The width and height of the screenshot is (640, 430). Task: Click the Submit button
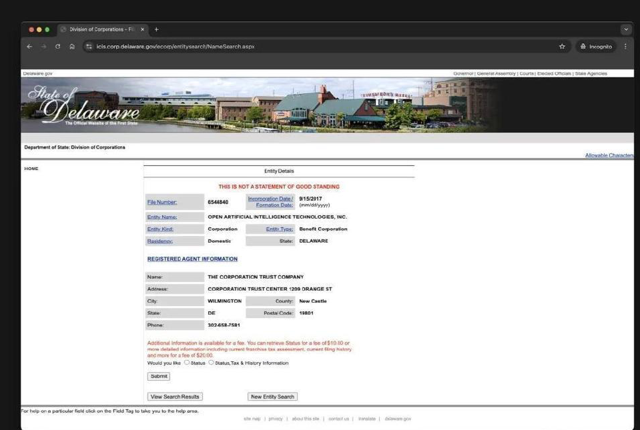pyautogui.click(x=159, y=376)
